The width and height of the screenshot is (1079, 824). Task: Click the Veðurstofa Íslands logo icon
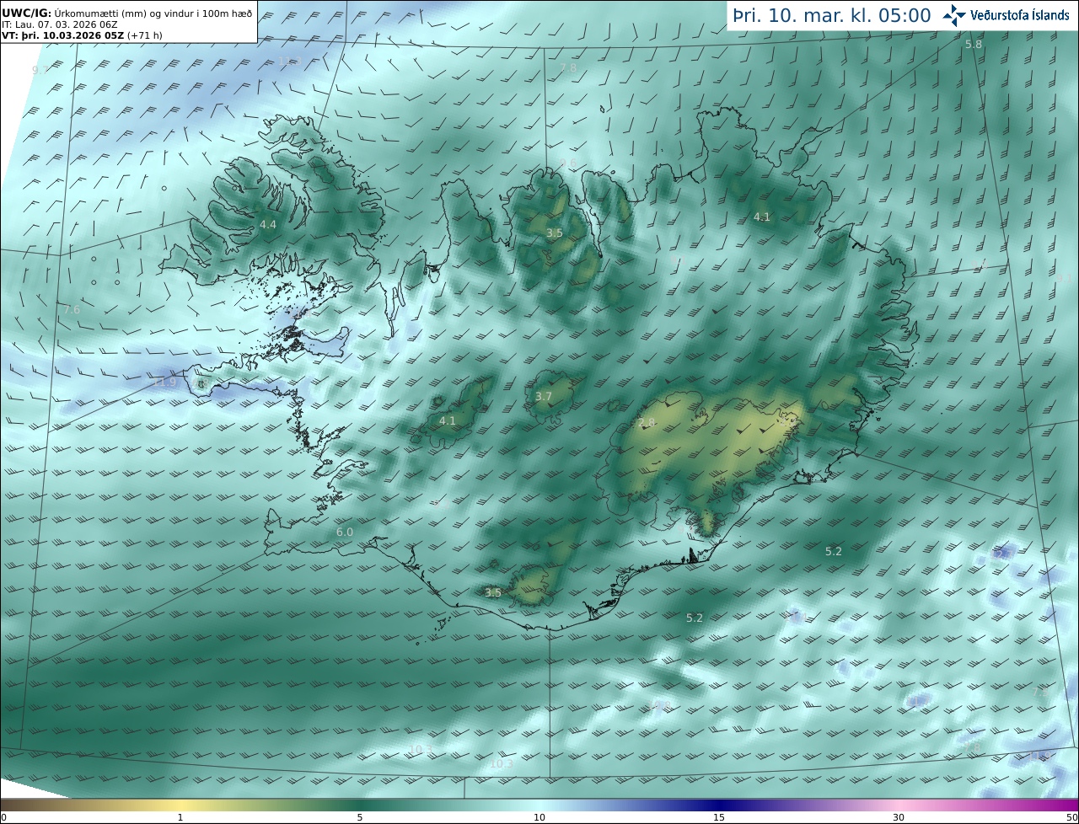(x=954, y=15)
